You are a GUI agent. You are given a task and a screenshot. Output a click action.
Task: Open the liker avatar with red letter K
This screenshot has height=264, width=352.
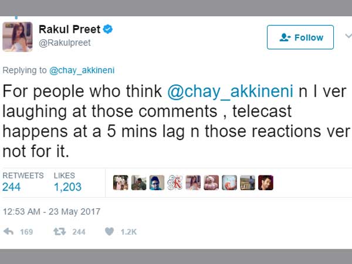[175, 183]
